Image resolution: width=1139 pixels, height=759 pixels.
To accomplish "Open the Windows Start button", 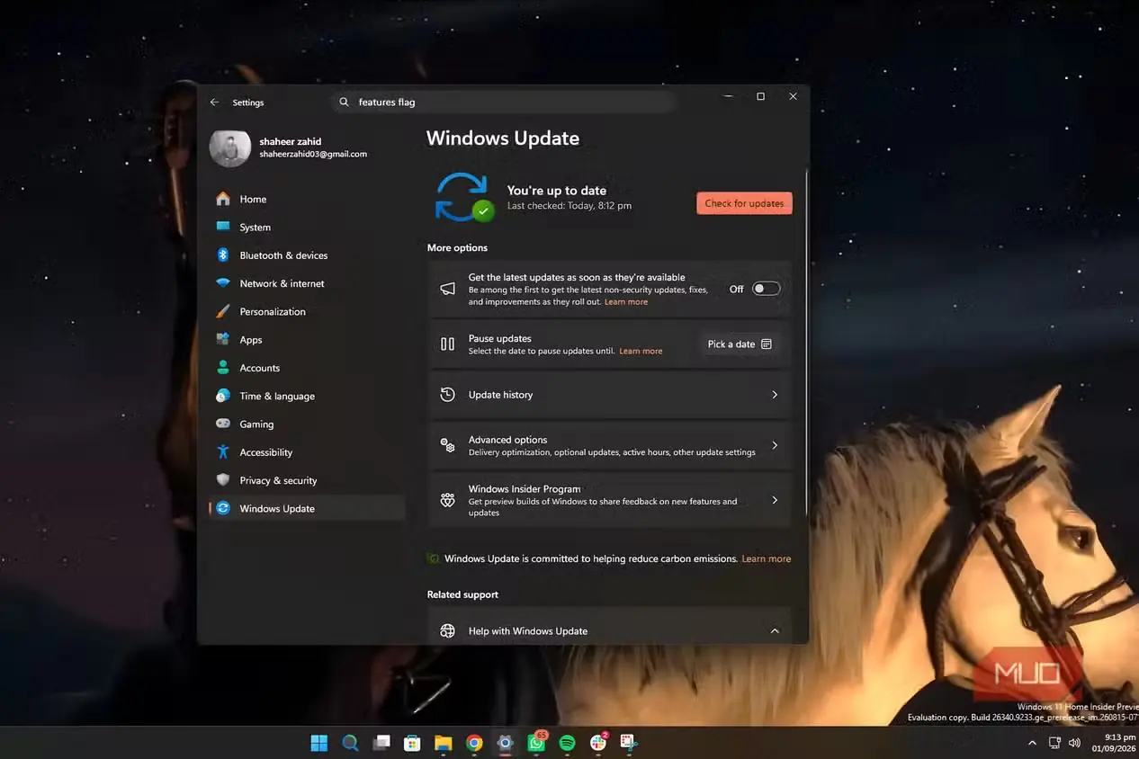I will click(319, 743).
